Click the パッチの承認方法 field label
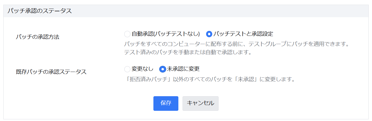This screenshot has height=121, width=372. (x=38, y=37)
